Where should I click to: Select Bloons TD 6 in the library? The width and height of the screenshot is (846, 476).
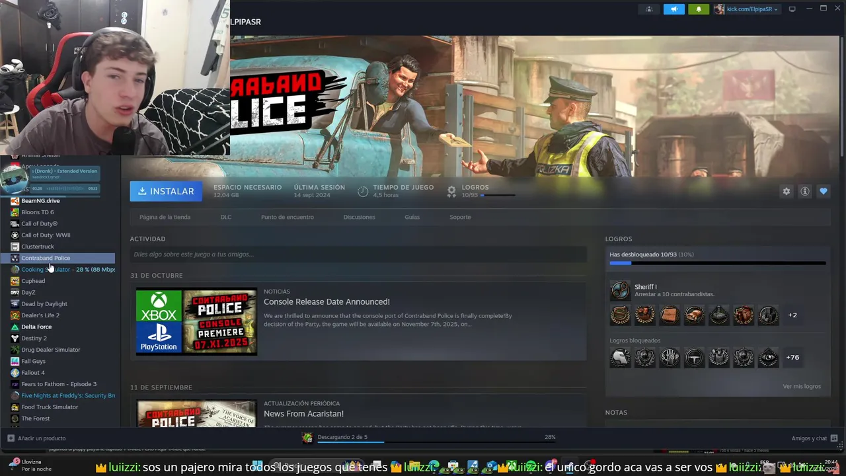pos(38,212)
